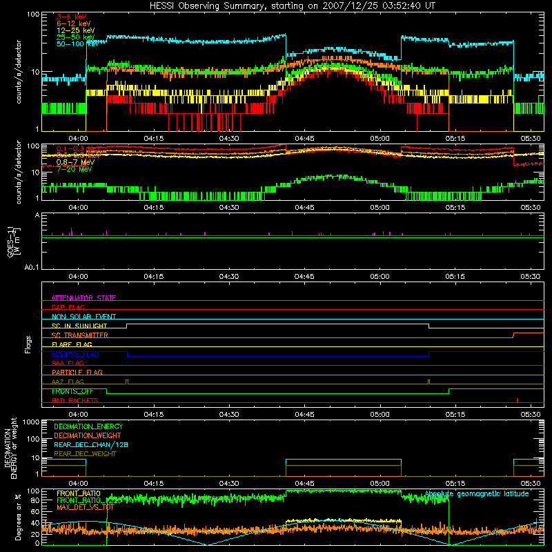
Task: Click the 04:15 tick under the Flags panel
Action: coord(153,415)
